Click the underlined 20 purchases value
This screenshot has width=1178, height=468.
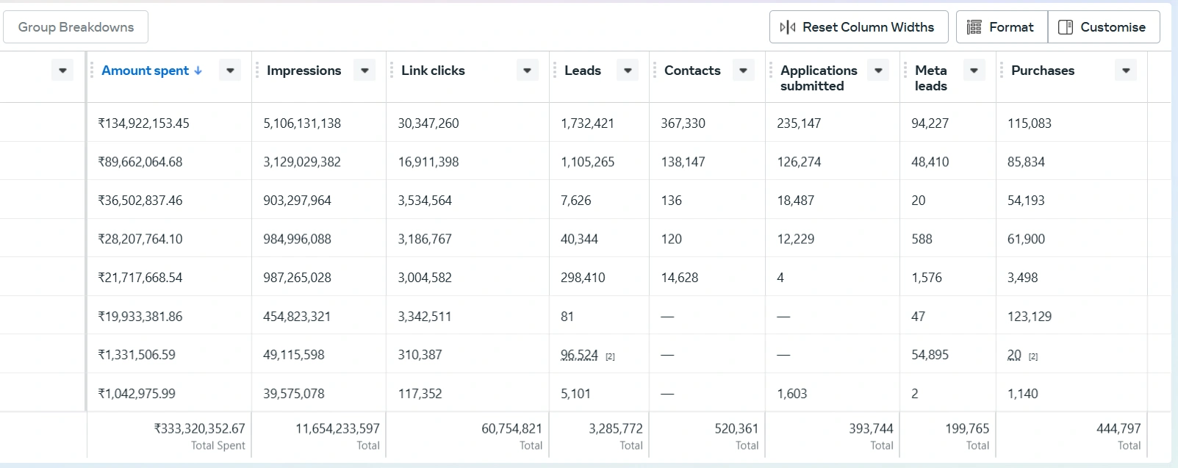1014,355
